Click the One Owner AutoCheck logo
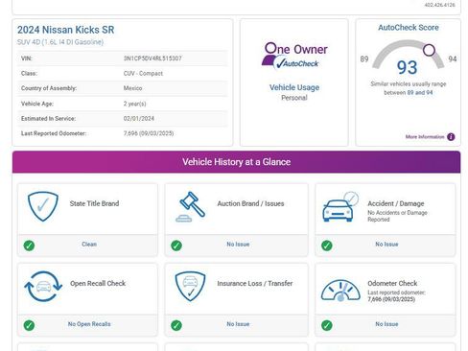 [294, 56]
